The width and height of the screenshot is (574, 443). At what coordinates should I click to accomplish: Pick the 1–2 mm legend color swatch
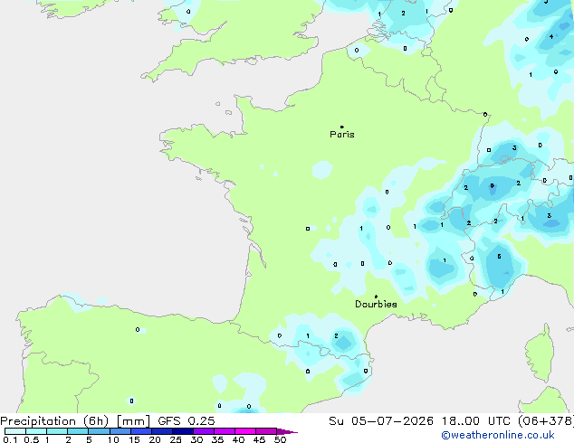57,431
